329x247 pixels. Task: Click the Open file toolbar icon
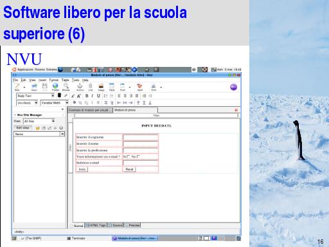(34, 87)
